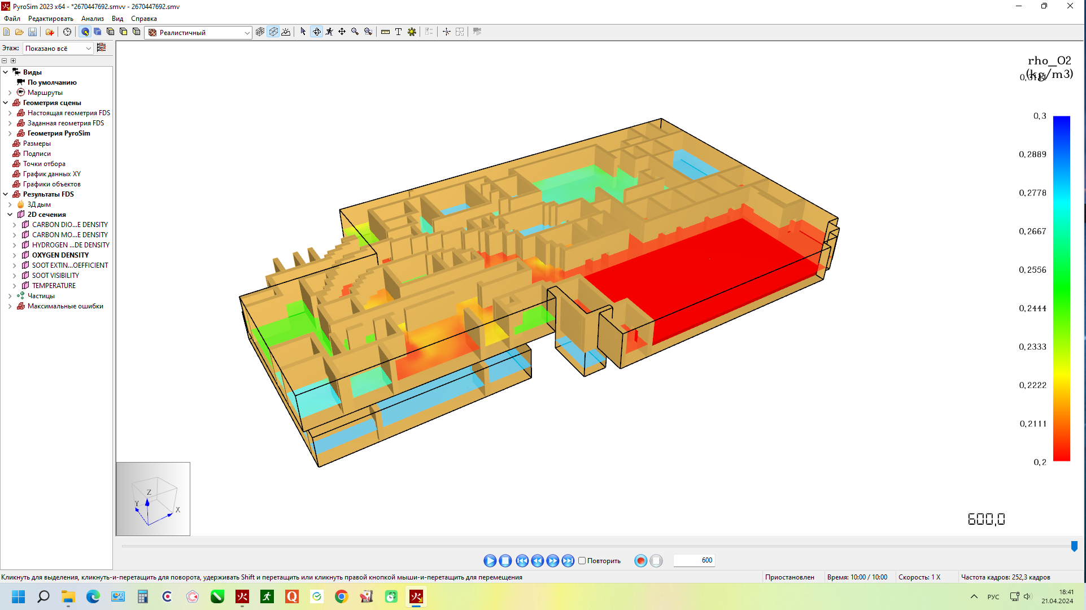Open the Файл menu

[12, 19]
